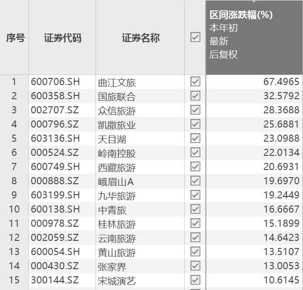Viewport: 303px width, 290px height.
Task: Select the value 28.3688
Action: coord(281,110)
